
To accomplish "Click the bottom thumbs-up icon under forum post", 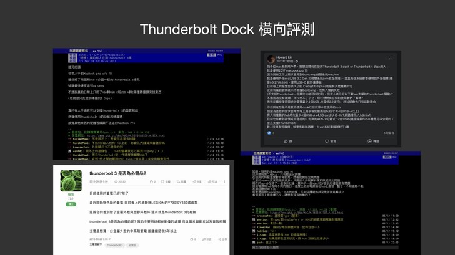I will [x=191, y=239].
